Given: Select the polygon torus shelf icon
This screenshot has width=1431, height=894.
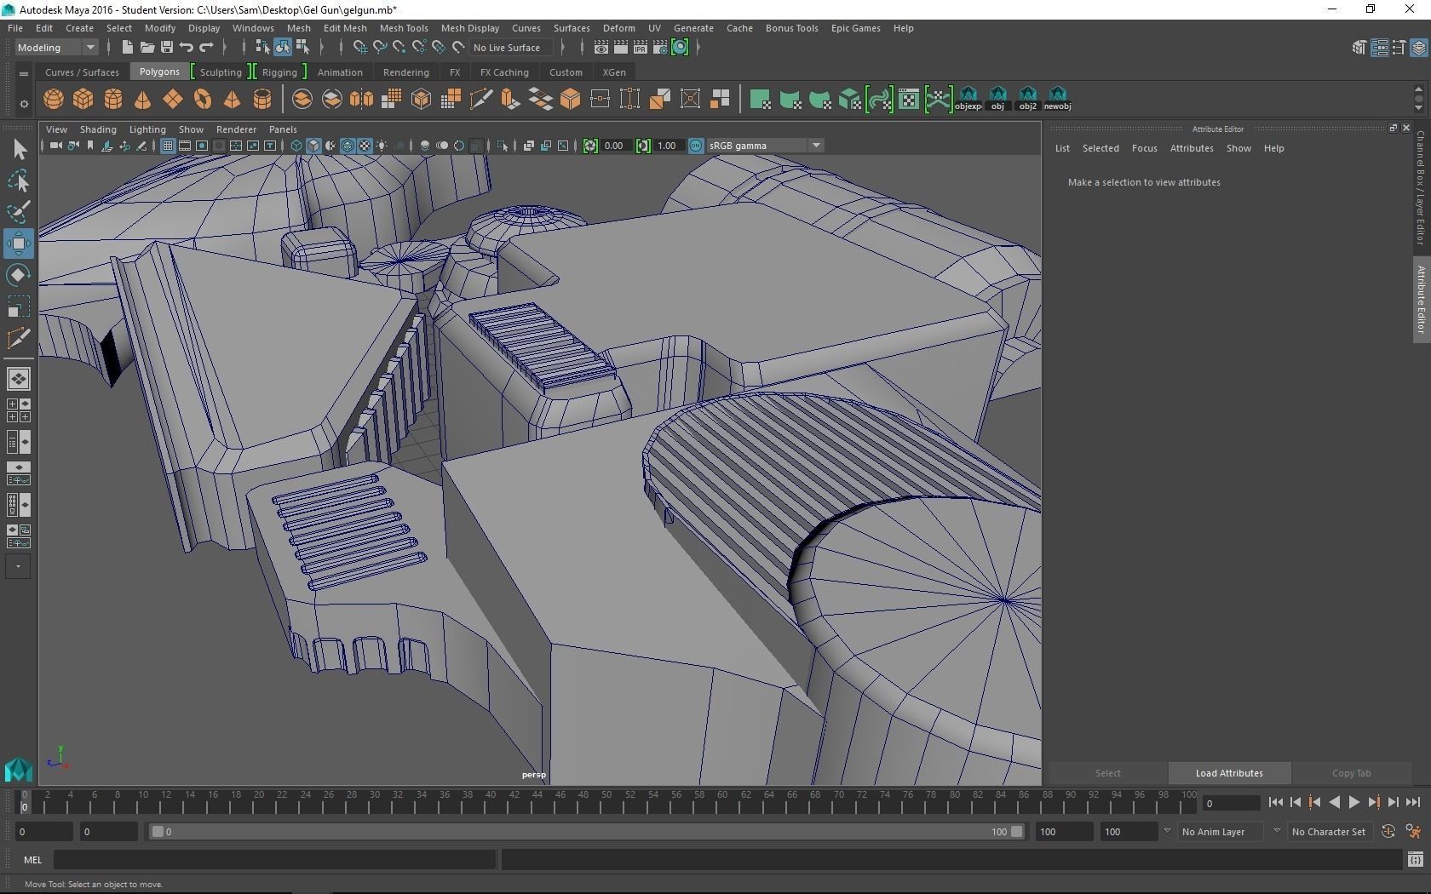Looking at the screenshot, I should point(203,100).
